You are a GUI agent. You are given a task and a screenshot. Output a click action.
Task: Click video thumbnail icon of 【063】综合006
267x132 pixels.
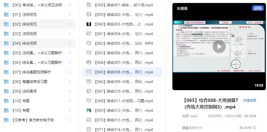[89, 53]
